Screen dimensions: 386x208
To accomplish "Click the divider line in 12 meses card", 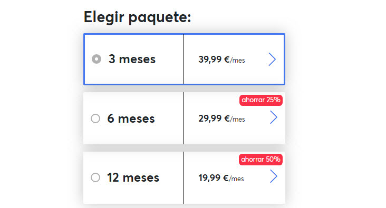I will tap(184, 178).
